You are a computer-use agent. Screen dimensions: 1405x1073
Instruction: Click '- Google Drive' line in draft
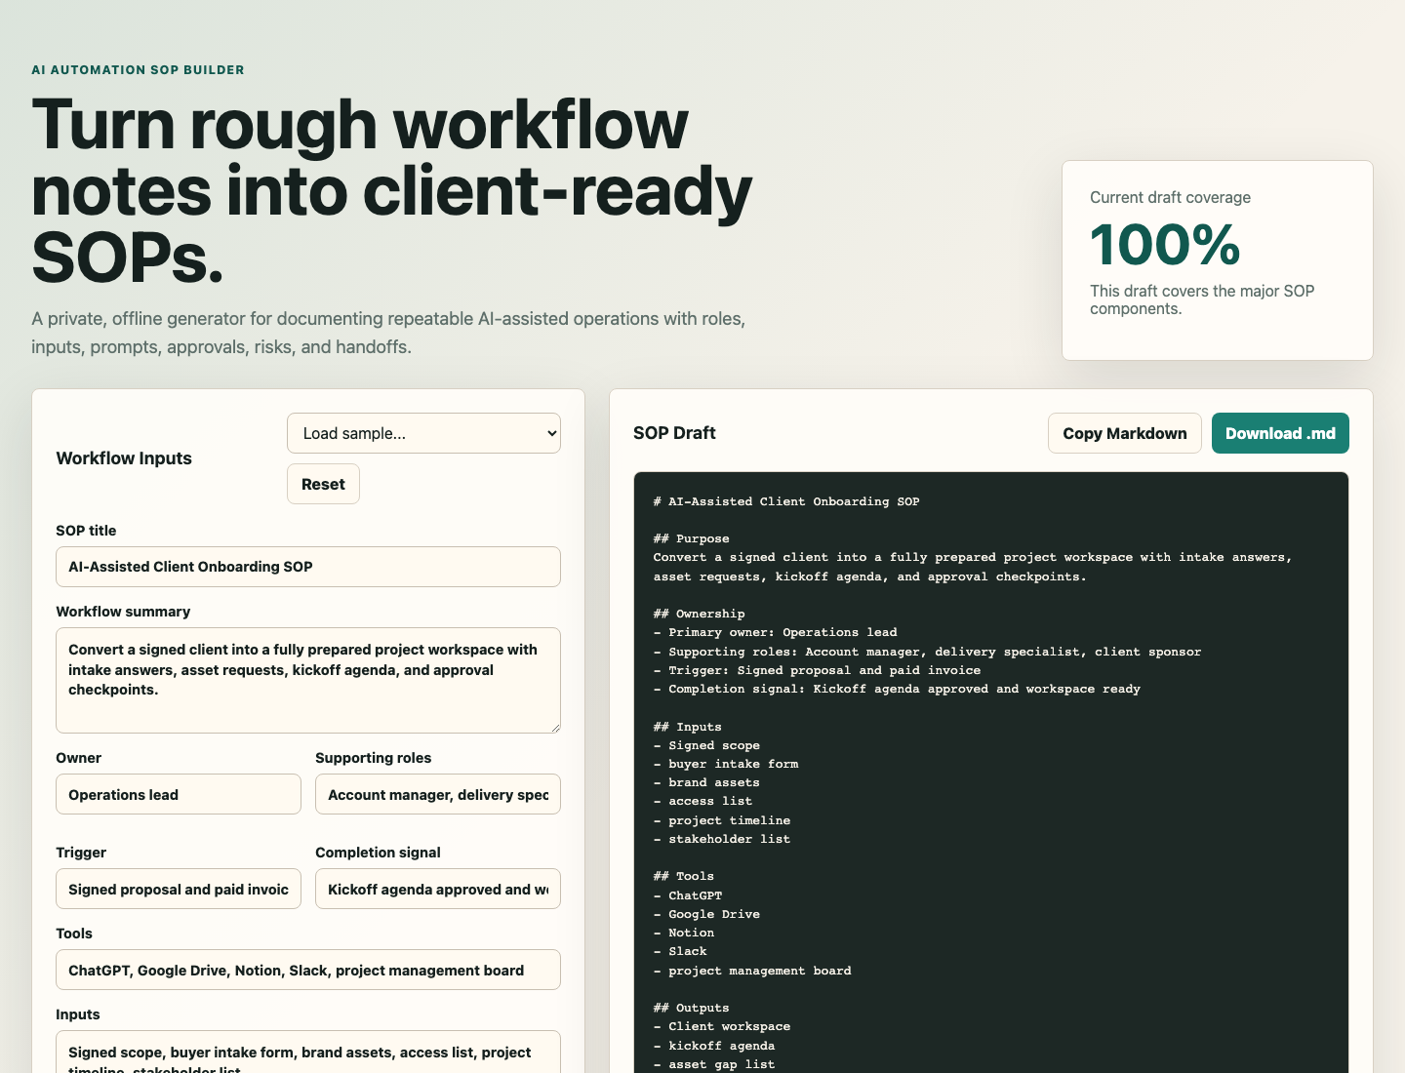[706, 914]
